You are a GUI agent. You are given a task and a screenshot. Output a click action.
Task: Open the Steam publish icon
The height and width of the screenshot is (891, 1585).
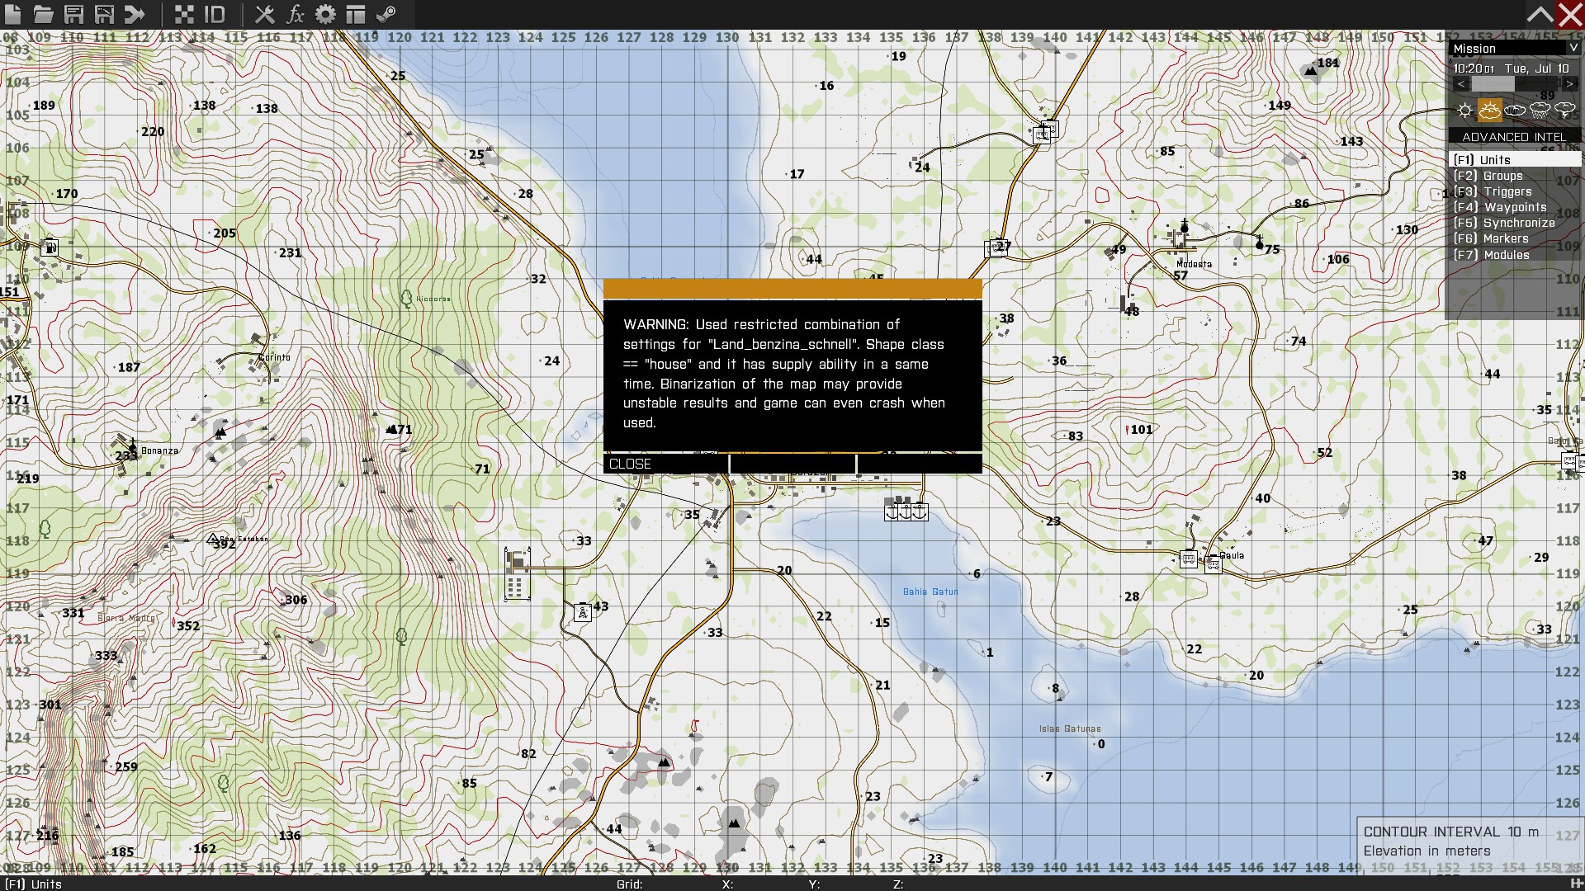tap(386, 14)
